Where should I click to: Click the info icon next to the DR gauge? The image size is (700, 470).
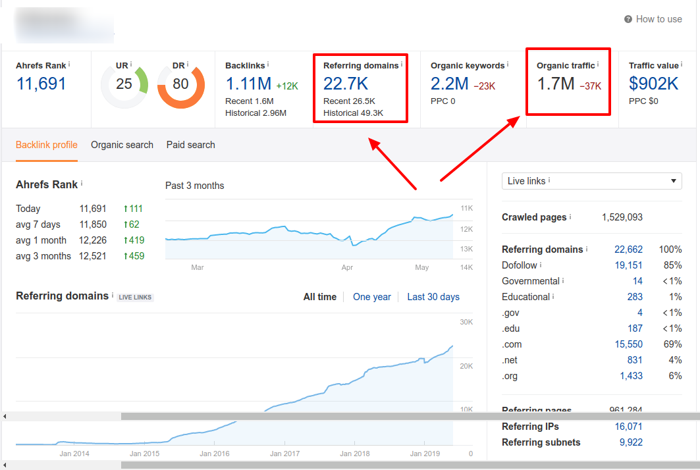(x=188, y=64)
